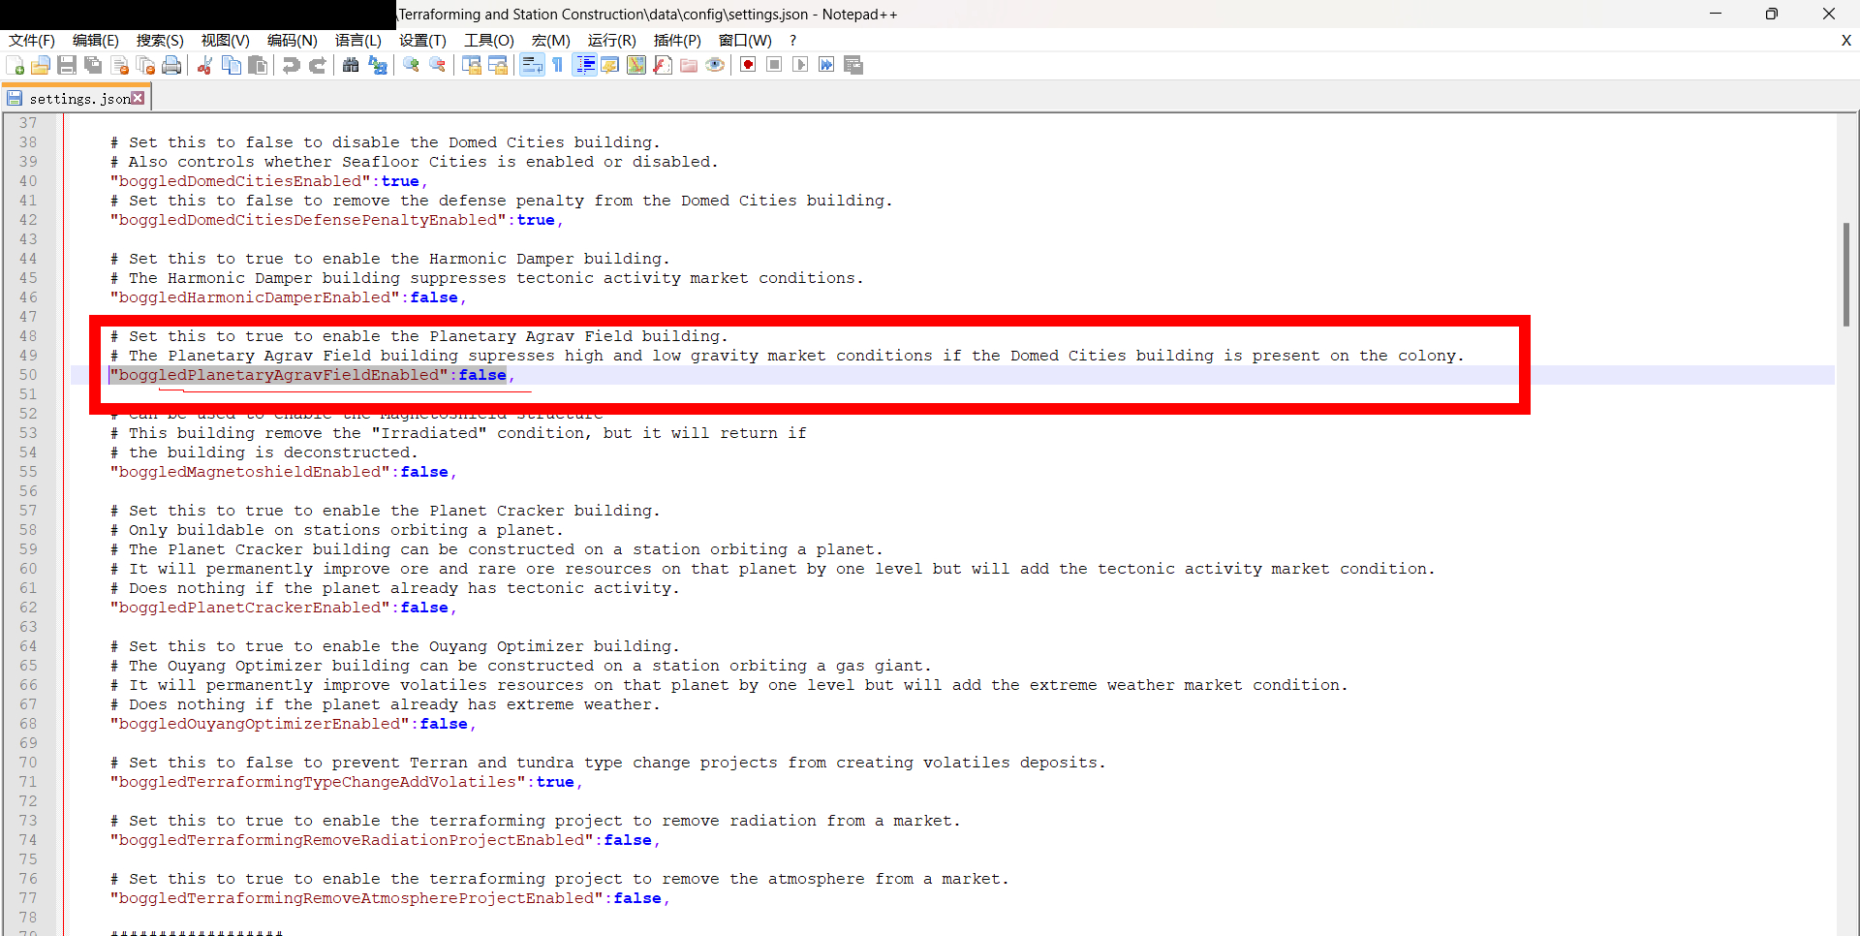
Task: Toggle Word wrap in the toolbar
Action: tap(532, 65)
